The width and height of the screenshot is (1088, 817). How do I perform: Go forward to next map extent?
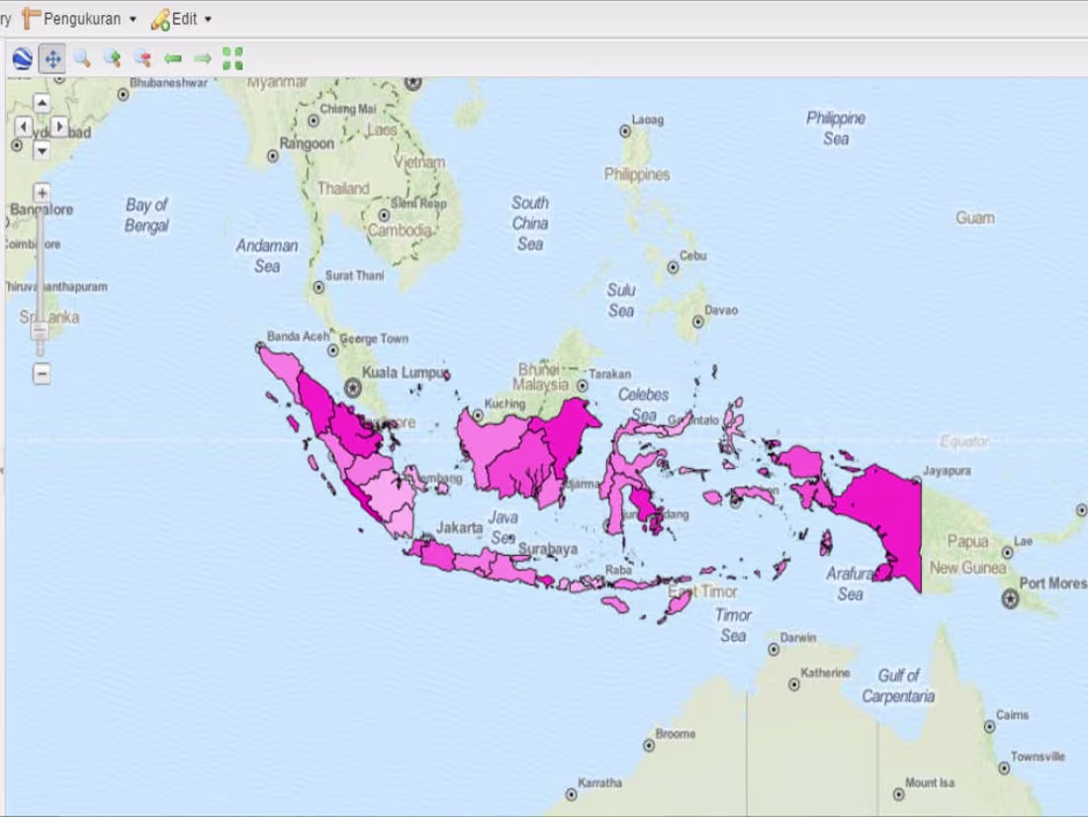click(202, 57)
